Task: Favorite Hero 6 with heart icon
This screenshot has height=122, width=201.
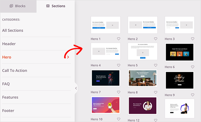Action: pos(192,67)
